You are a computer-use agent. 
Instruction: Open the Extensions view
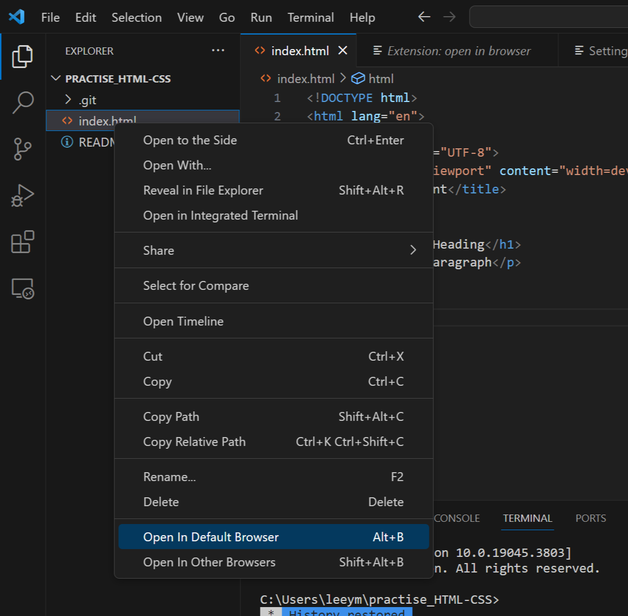coord(22,241)
